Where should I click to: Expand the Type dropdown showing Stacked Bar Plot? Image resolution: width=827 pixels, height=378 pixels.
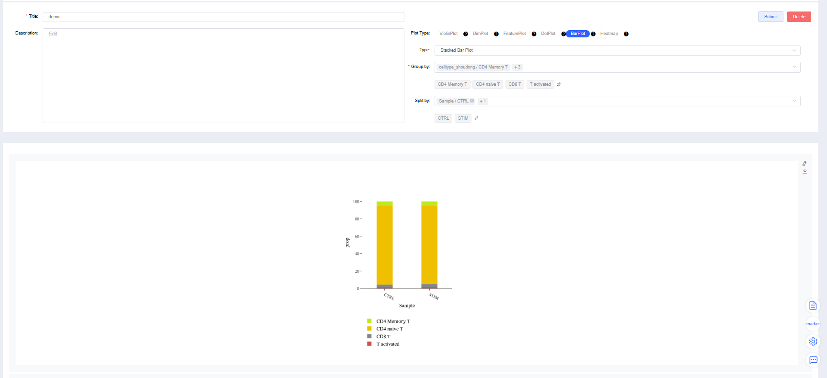pos(794,50)
